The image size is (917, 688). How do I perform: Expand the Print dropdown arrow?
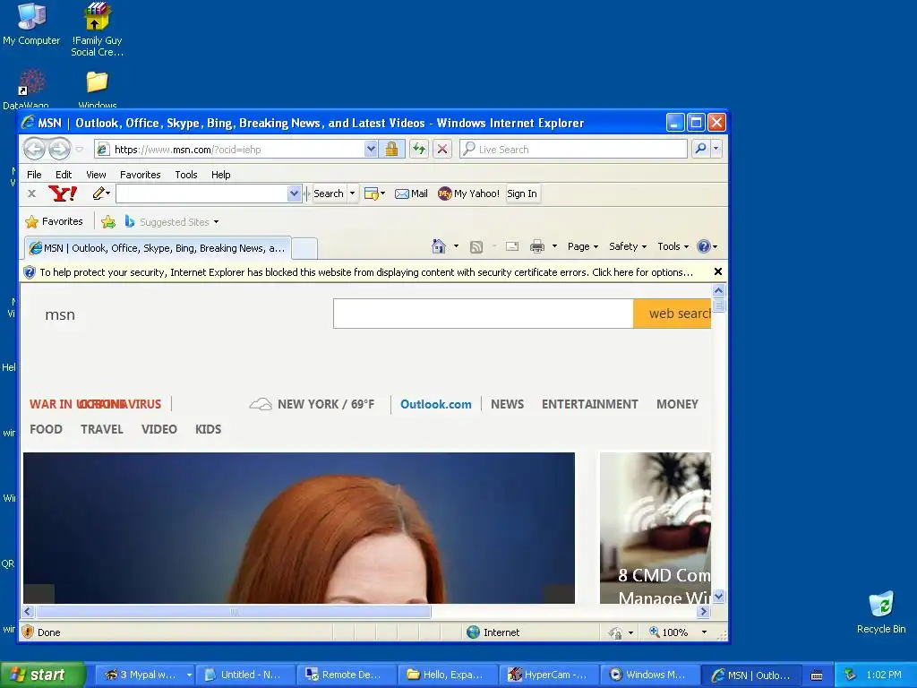pos(554,246)
